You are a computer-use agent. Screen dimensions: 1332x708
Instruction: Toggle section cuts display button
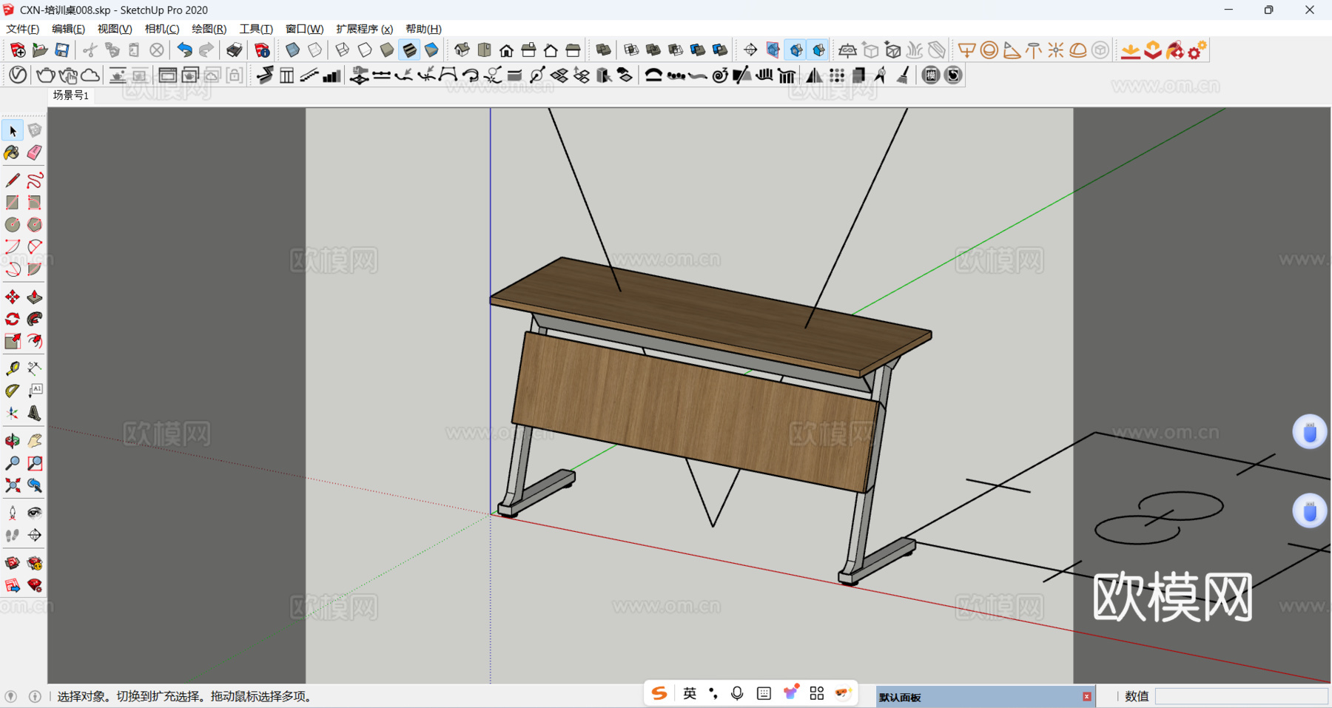[796, 50]
